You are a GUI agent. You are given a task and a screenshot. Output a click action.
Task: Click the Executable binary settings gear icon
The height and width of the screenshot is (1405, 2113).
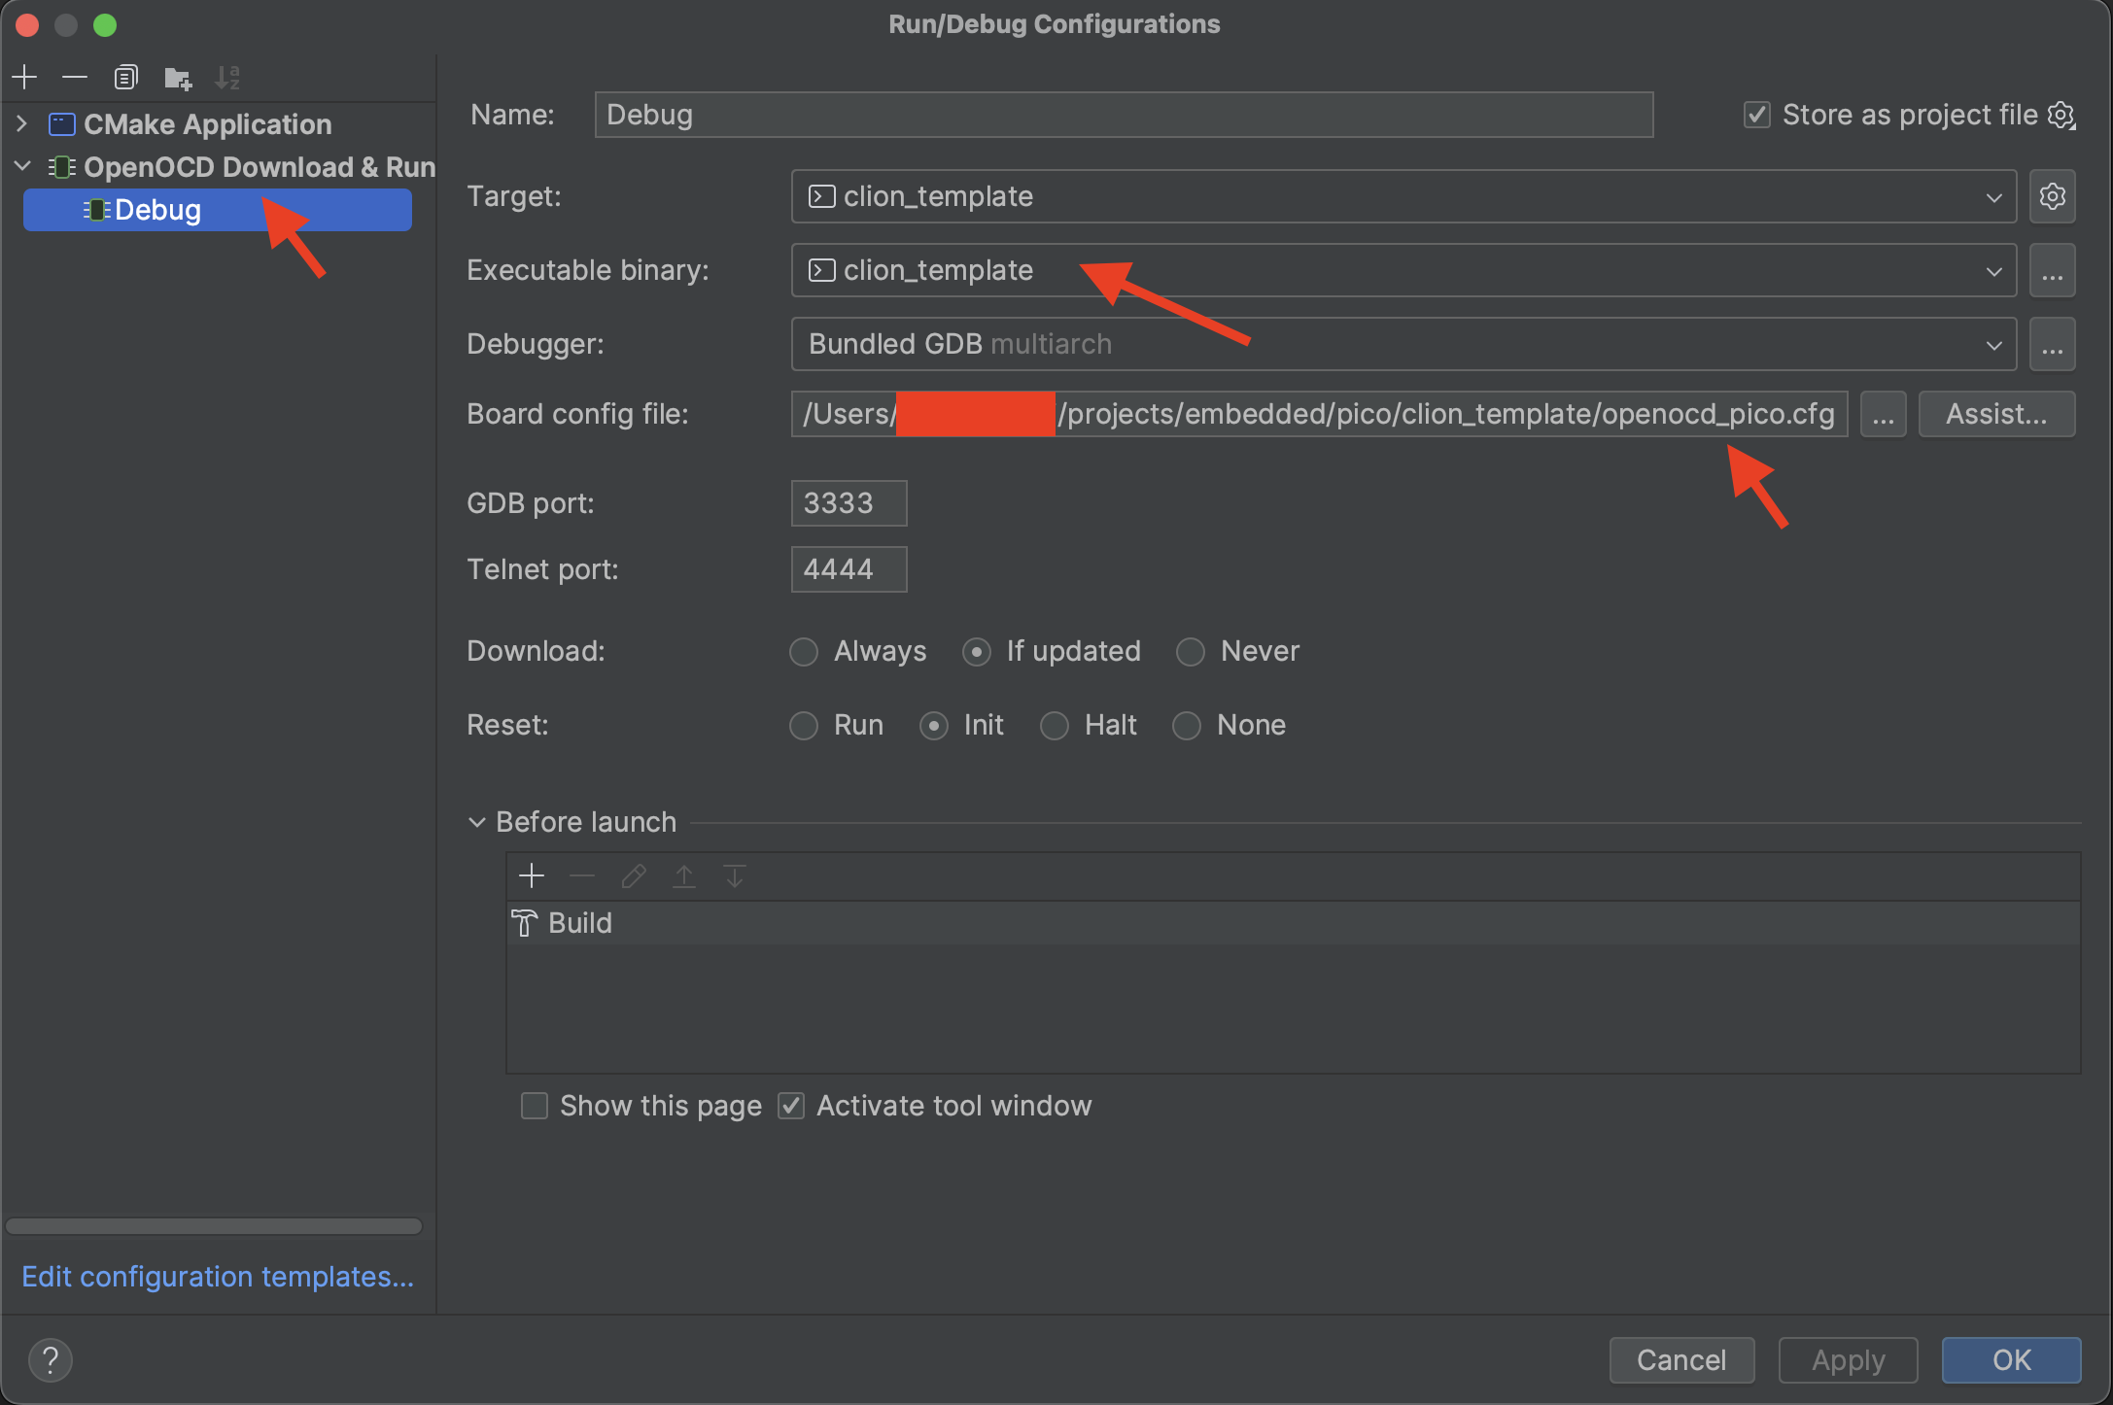[2054, 270]
